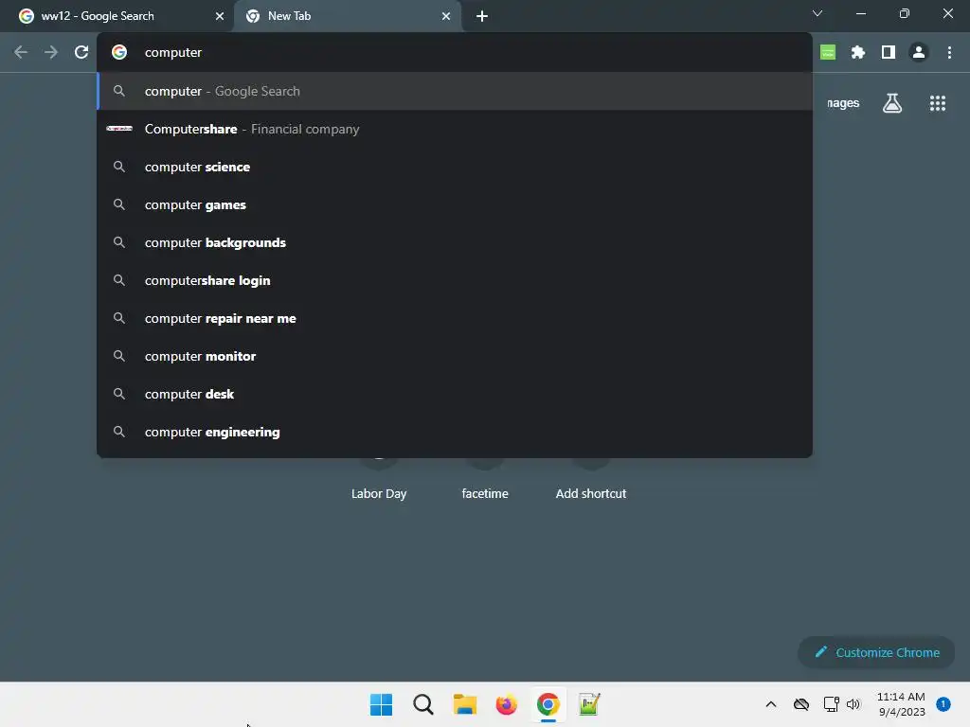970x727 pixels.
Task: Open network status tray icon
Action: pyautogui.click(x=832, y=704)
